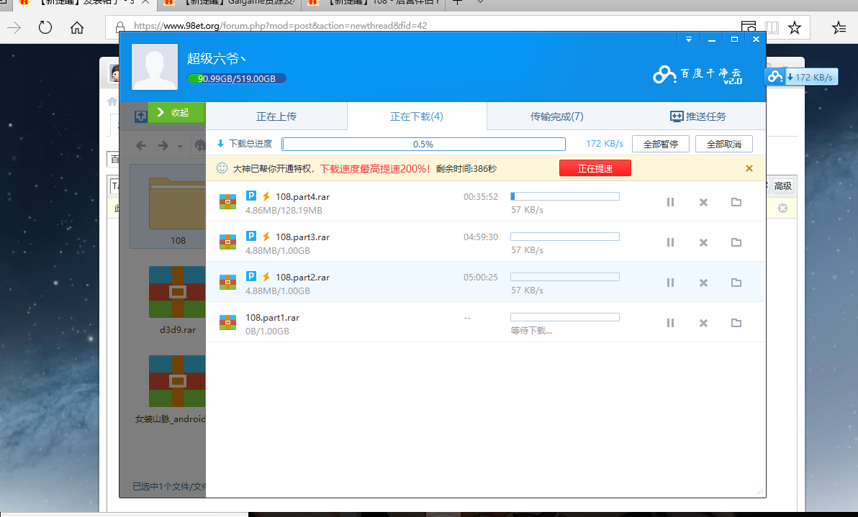The image size is (858, 517).
Task: Open the folder for 108.part1.rar
Action: point(736,323)
